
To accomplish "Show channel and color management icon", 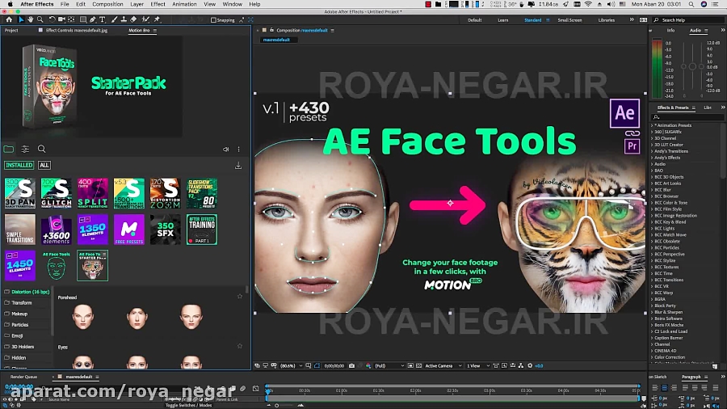I will pos(368,366).
